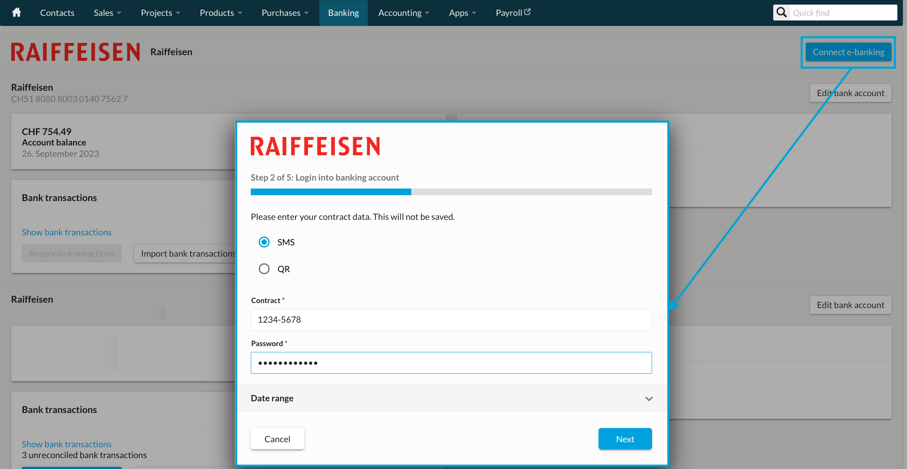
Task: Open the Sales dropdown menu
Action: coord(107,13)
